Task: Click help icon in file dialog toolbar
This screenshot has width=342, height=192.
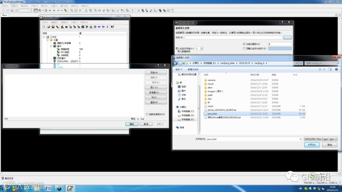Action: click(x=336, y=69)
